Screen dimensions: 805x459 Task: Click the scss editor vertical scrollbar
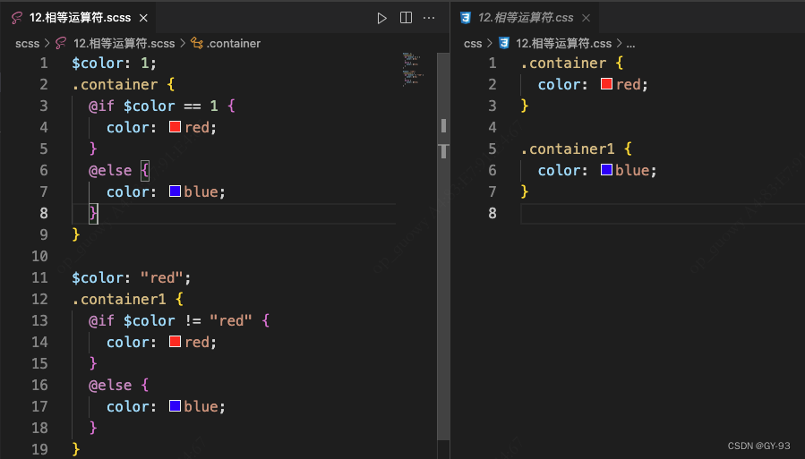point(443,246)
